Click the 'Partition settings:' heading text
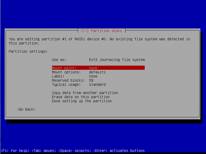Viewport: 206px width, 154px height. tap(28, 51)
